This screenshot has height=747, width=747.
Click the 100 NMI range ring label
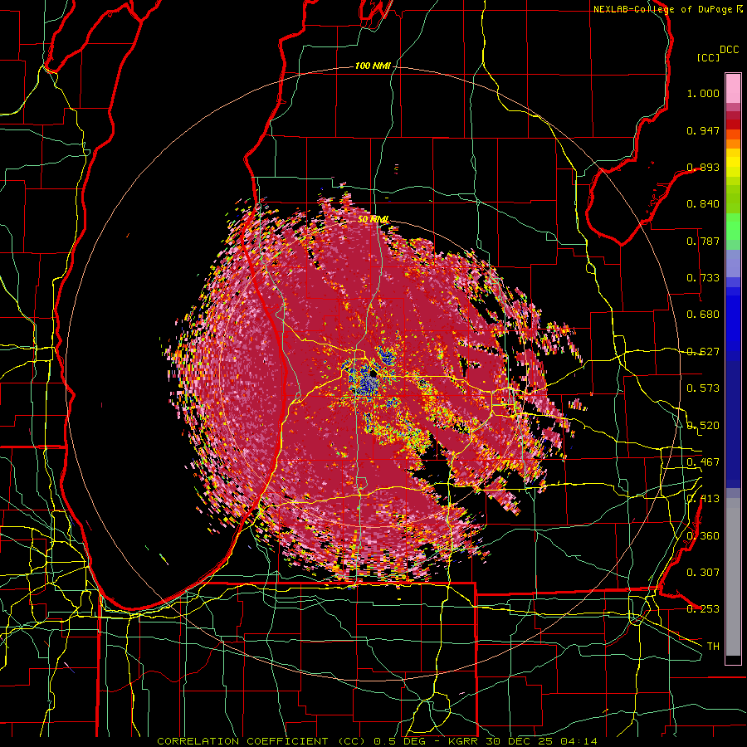[373, 66]
